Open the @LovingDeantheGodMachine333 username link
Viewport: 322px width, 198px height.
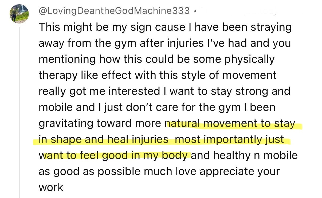pos(115,11)
